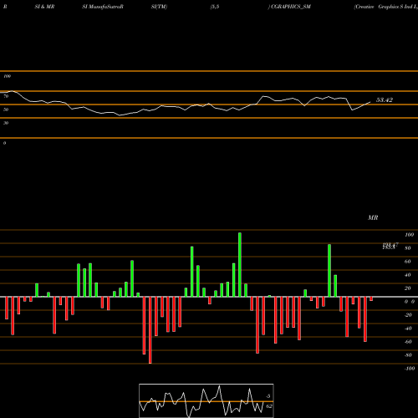Click the -5 label in mini chart
418x418 pixels.
point(268,396)
